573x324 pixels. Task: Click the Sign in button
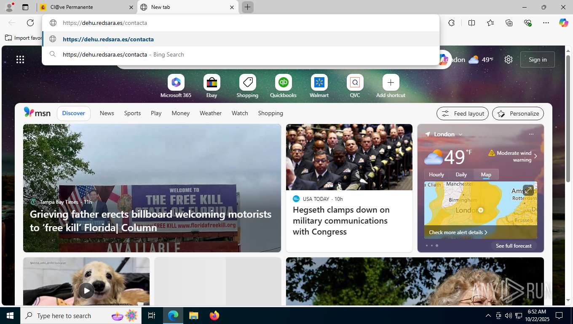point(538,59)
